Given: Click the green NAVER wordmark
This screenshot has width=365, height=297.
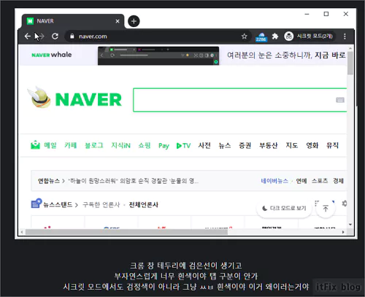Looking at the screenshot, I should pyautogui.click(x=88, y=100).
